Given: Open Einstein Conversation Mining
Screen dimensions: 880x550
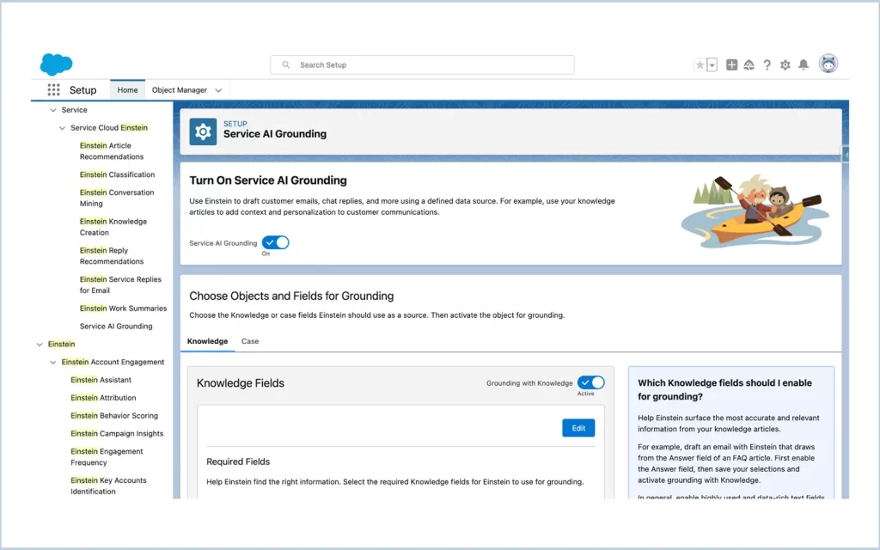Looking at the screenshot, I should pyautogui.click(x=117, y=198).
